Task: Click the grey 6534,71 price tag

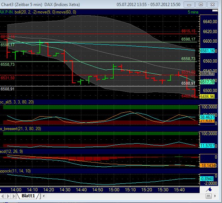Action: click(207, 74)
